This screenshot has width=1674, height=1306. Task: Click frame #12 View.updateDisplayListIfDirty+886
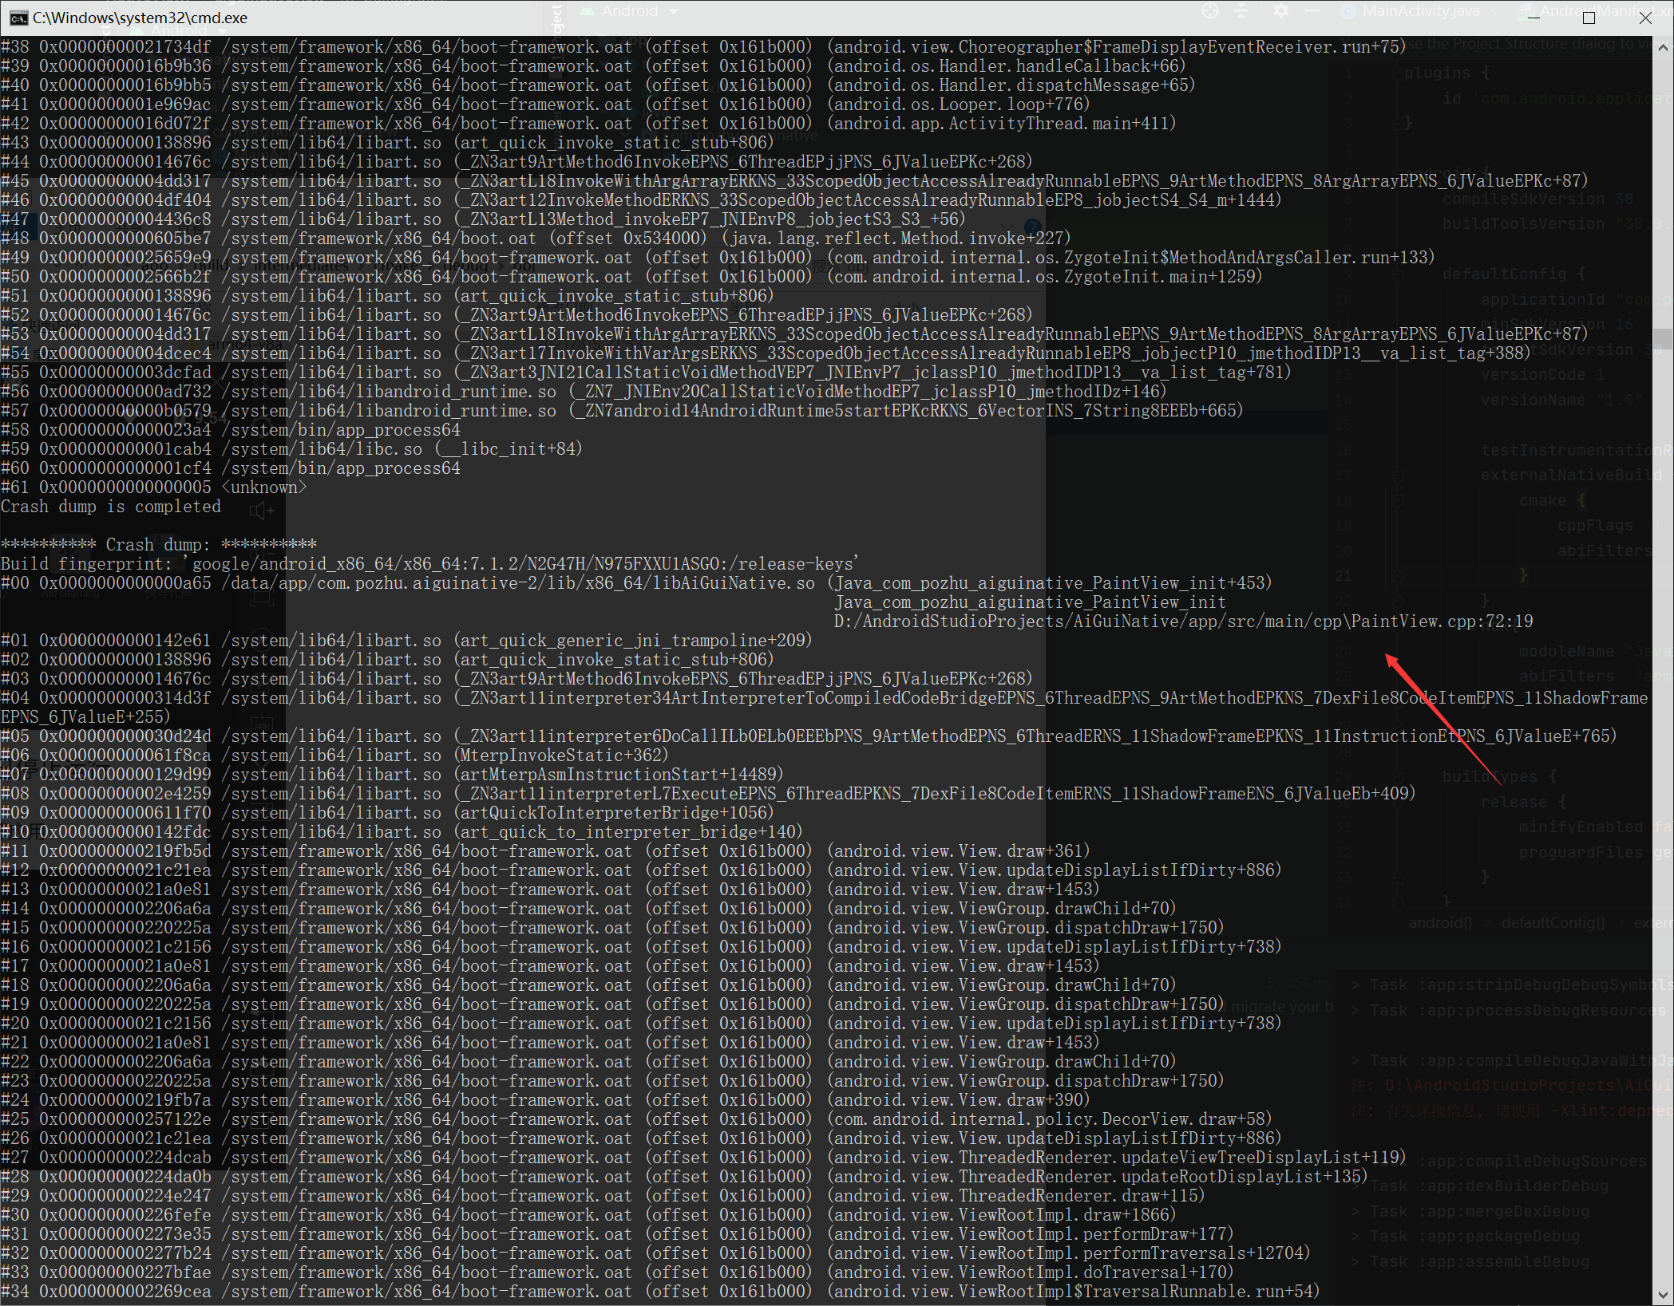click(x=641, y=870)
